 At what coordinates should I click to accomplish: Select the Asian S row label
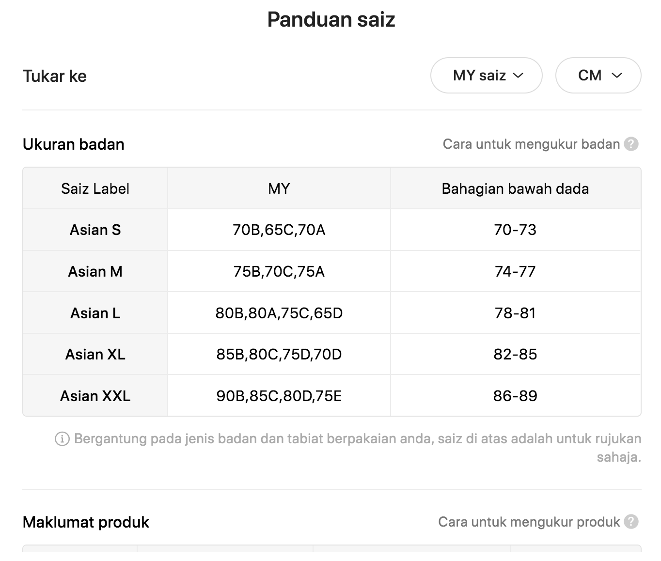[95, 230]
